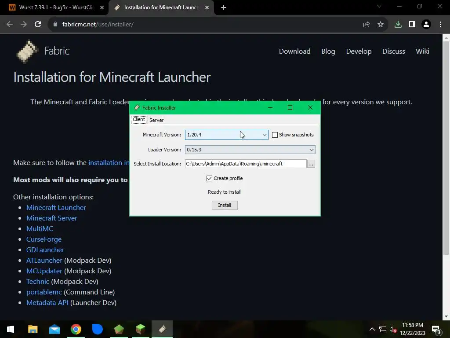The image size is (450, 338).
Task: Click the browser address bar URL
Action: pos(98,25)
